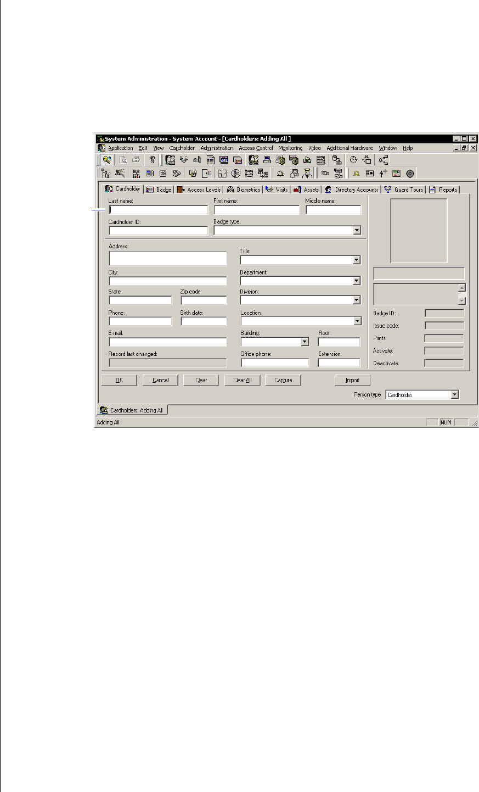Click the Clear All button
The width and height of the screenshot is (479, 792).
[242, 380]
